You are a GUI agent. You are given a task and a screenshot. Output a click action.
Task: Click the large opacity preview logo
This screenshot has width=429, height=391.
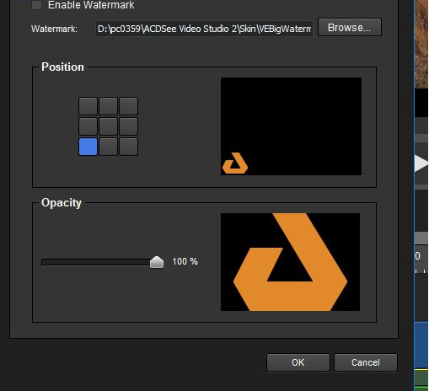(x=290, y=262)
